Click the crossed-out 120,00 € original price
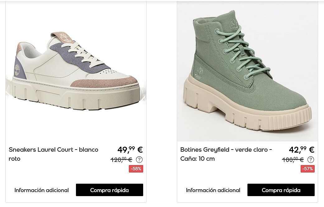Image resolution: width=324 pixels, height=207 pixels. coord(121,159)
